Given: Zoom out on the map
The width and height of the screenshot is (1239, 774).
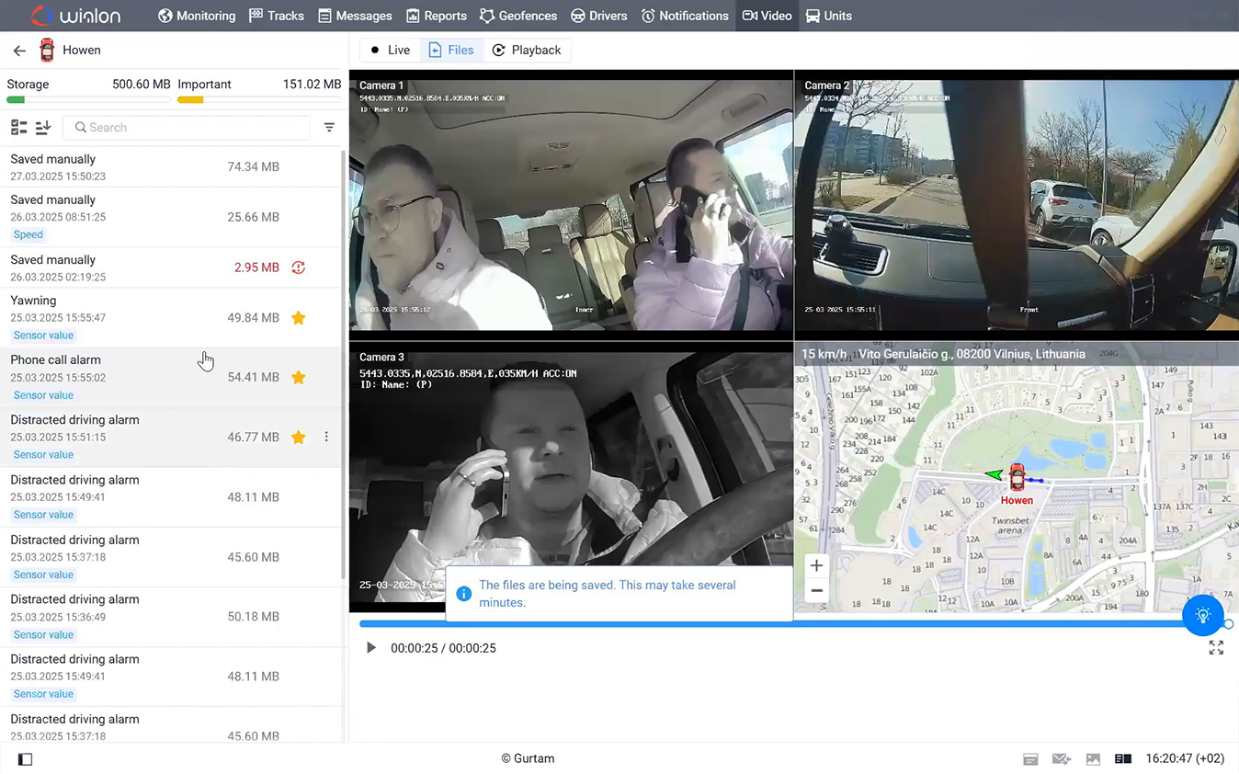Looking at the screenshot, I should [x=816, y=591].
